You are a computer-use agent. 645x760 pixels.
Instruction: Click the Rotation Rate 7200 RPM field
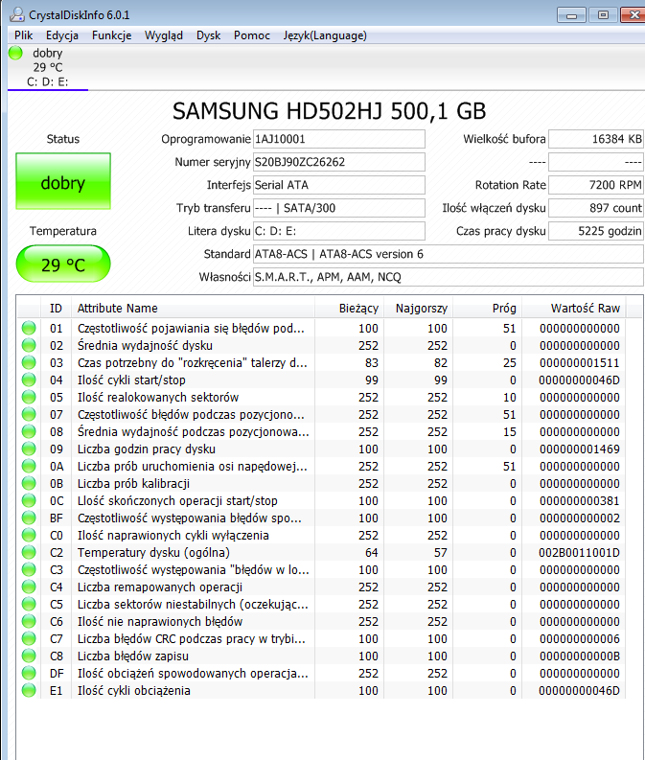point(596,185)
